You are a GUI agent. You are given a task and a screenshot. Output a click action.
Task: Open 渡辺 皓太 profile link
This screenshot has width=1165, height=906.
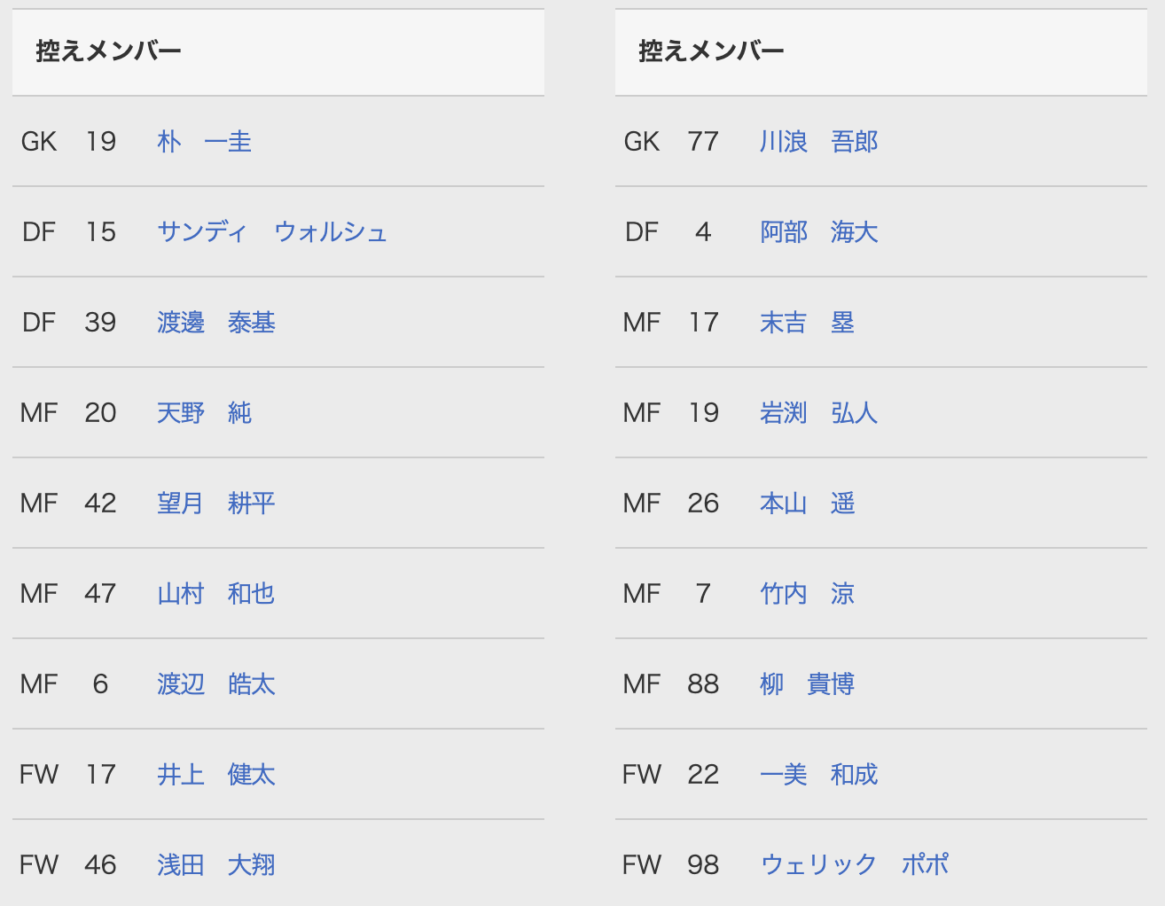click(x=215, y=684)
